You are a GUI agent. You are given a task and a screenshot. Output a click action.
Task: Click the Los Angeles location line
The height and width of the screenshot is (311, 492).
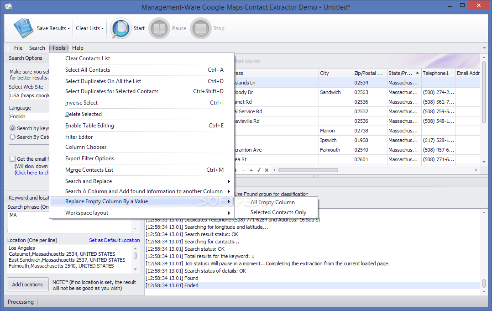pos(21,248)
